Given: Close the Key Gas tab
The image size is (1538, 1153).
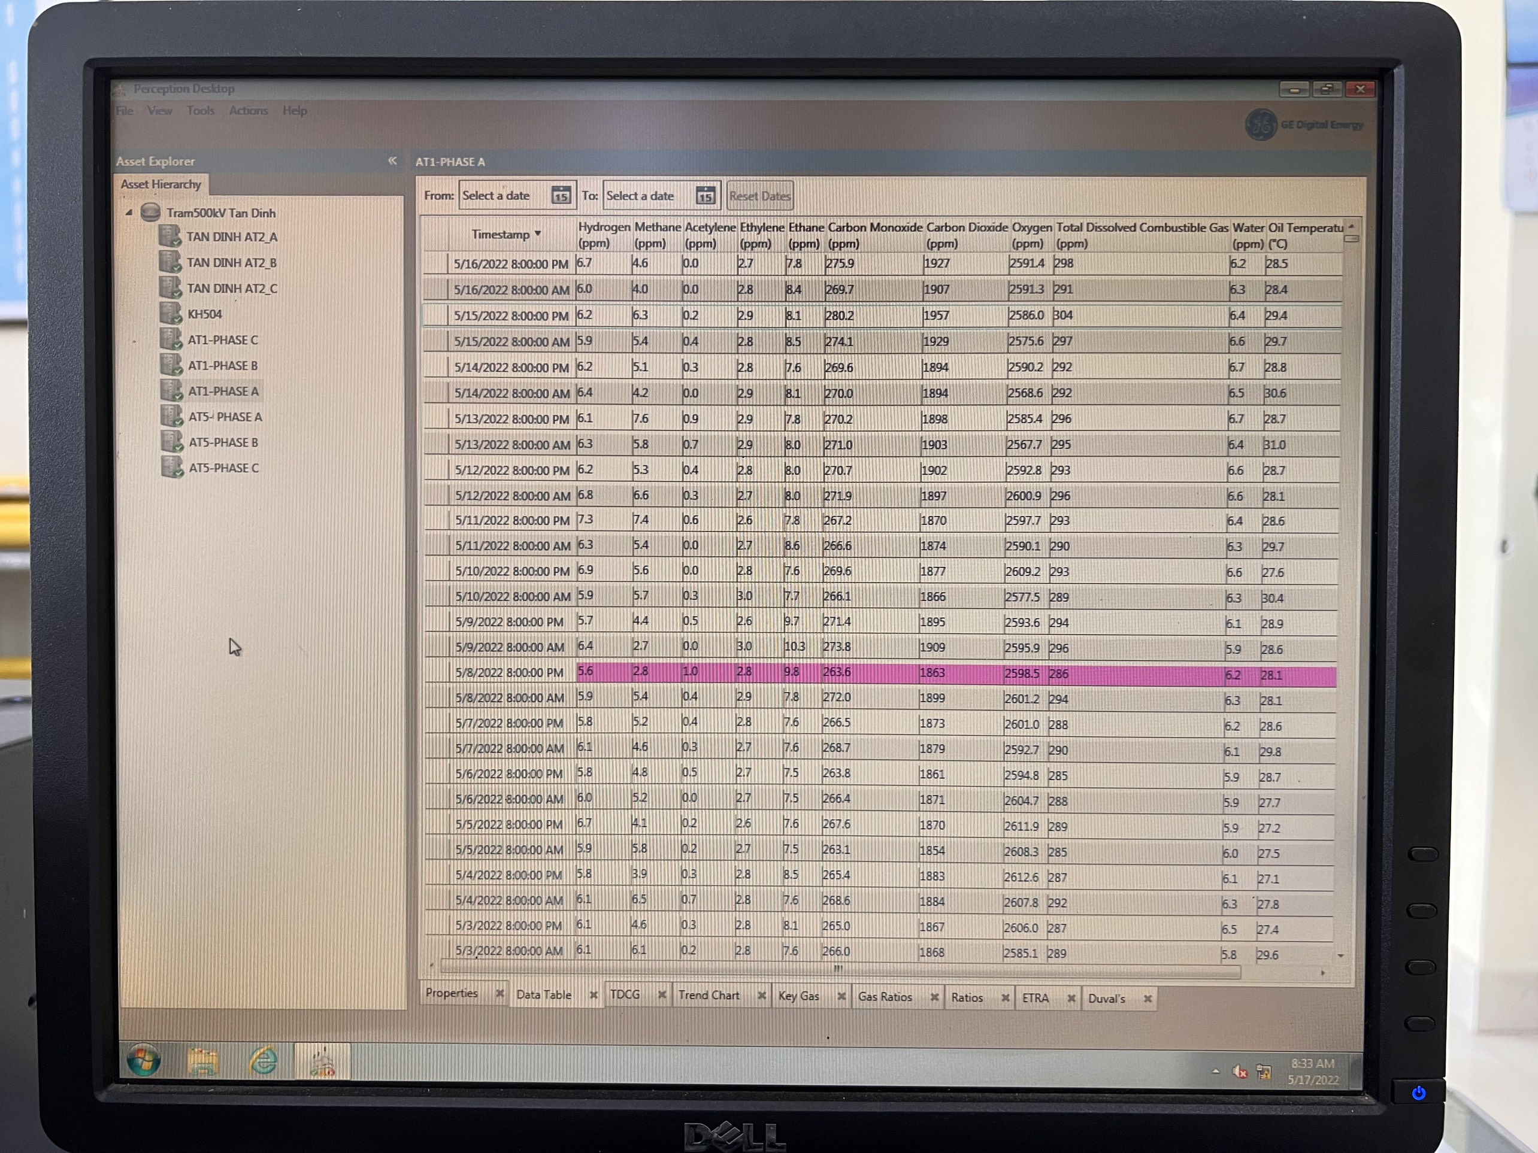Looking at the screenshot, I should (x=841, y=997).
